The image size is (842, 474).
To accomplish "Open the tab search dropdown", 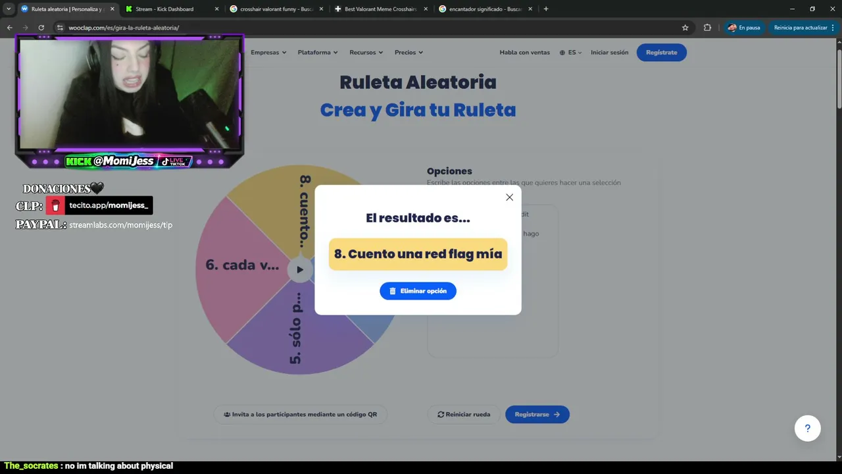I will (x=9, y=9).
